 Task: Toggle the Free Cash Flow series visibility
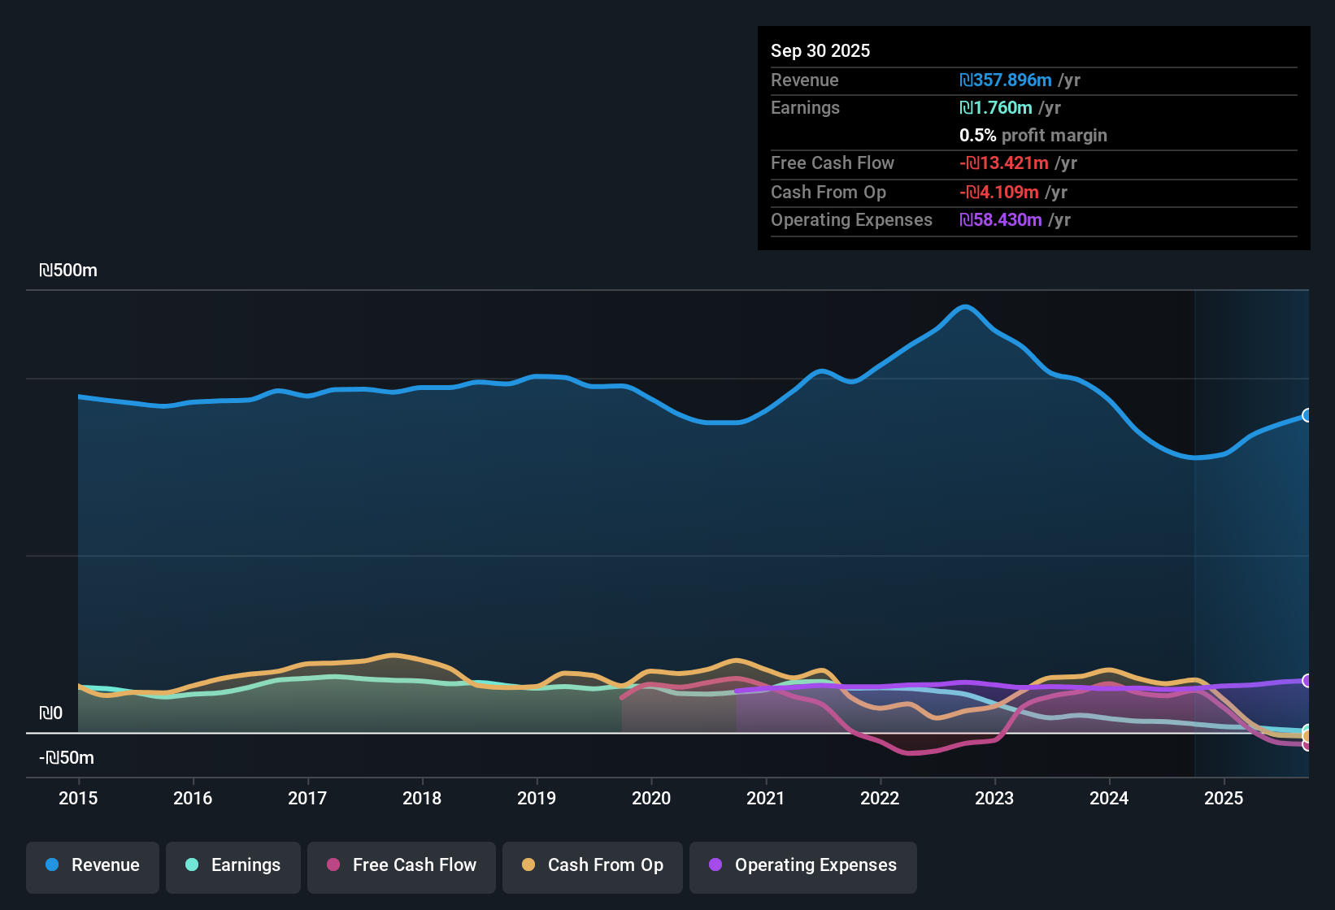coord(401,865)
